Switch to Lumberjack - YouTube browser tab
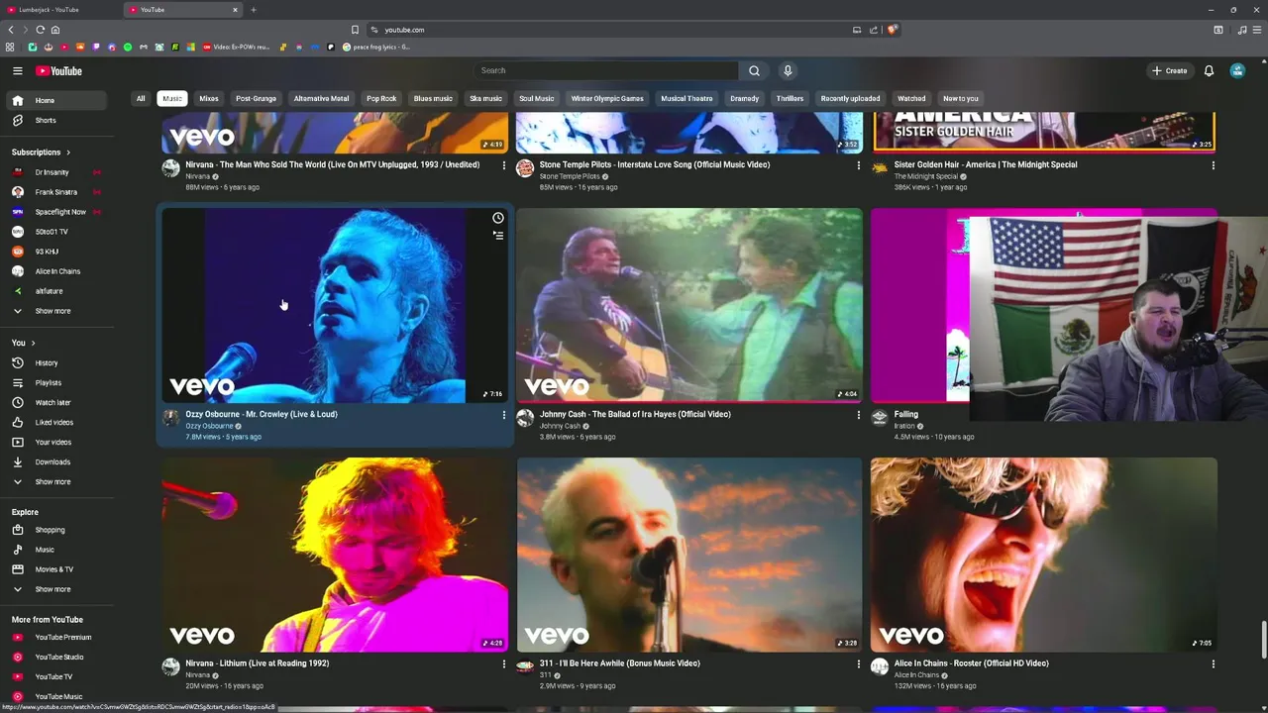The width and height of the screenshot is (1268, 713). [x=60, y=10]
